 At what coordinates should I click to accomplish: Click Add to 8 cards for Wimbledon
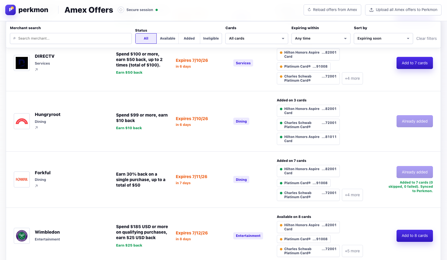[x=414, y=236]
